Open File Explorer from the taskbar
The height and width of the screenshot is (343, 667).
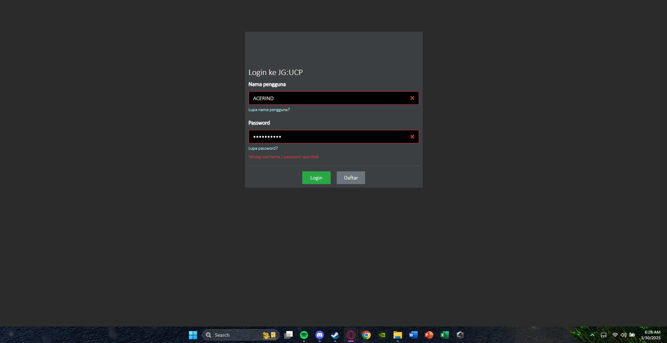(398, 335)
